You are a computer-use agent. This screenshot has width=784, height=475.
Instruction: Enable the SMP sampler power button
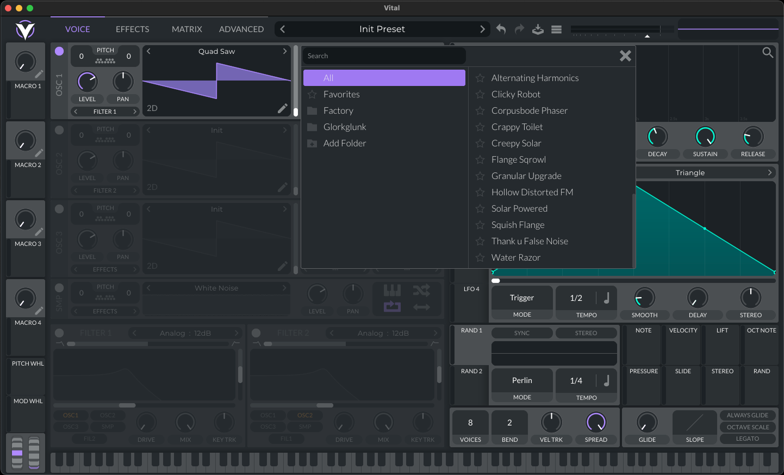(59, 288)
